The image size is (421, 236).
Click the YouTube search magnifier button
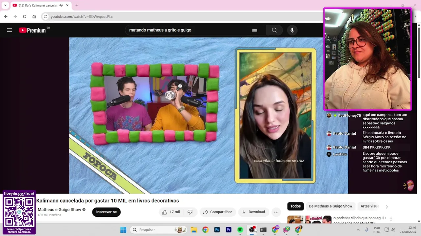coord(274,30)
